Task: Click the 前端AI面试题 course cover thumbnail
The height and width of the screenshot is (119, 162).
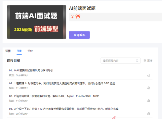Action: coord(36,22)
